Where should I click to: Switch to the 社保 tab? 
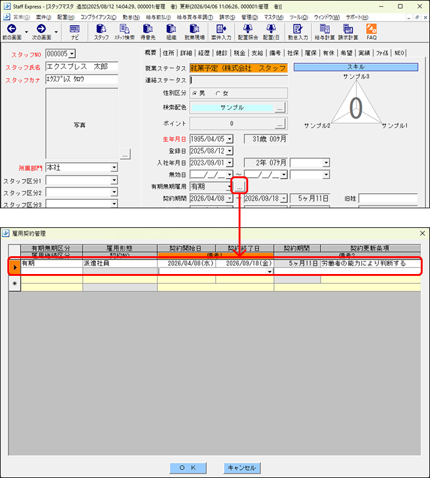tap(293, 53)
